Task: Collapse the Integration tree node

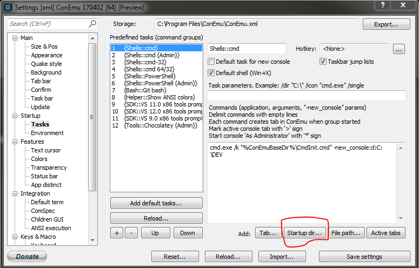Action: pyautogui.click(x=15, y=193)
